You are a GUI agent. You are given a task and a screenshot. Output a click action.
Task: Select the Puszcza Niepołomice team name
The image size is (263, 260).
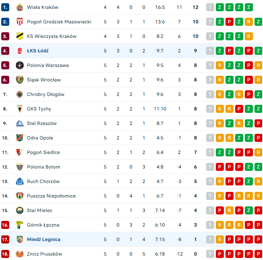click(51, 196)
